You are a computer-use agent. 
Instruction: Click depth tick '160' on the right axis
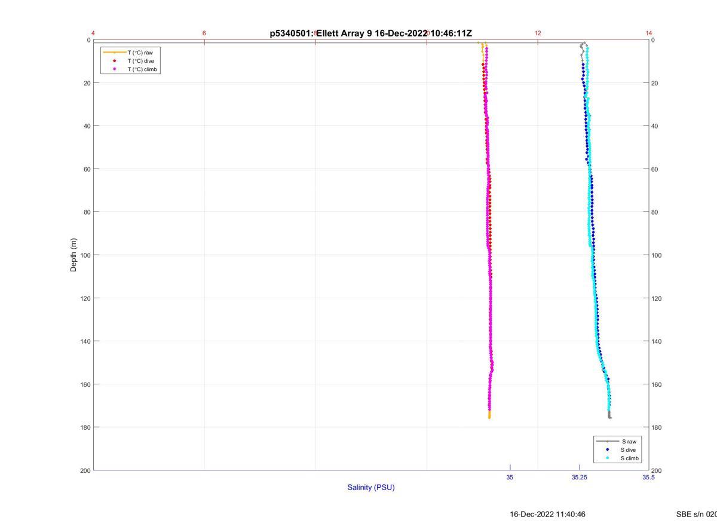657,384
